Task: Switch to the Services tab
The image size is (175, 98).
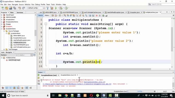Action: pos(20,13)
